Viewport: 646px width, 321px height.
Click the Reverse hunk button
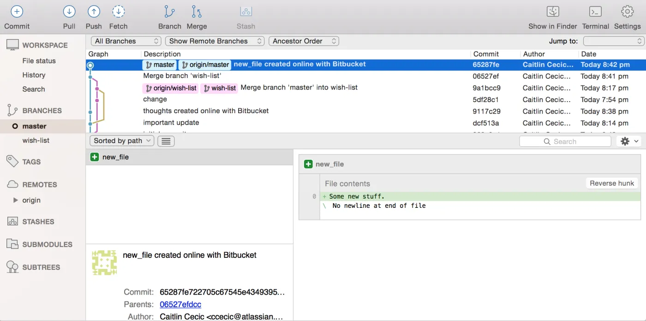point(612,183)
